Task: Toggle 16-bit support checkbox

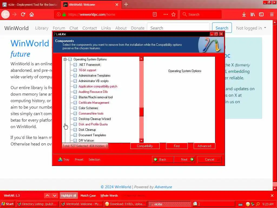Action: [75, 70]
